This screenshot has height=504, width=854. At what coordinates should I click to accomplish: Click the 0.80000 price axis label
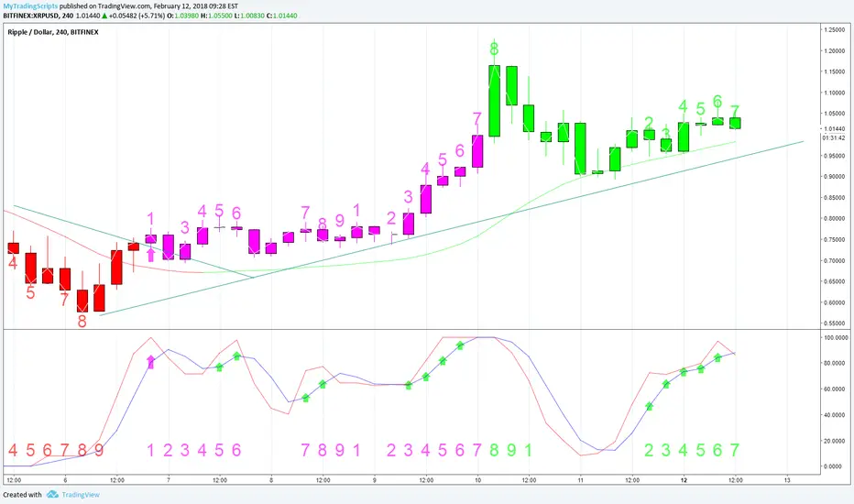[x=835, y=219]
